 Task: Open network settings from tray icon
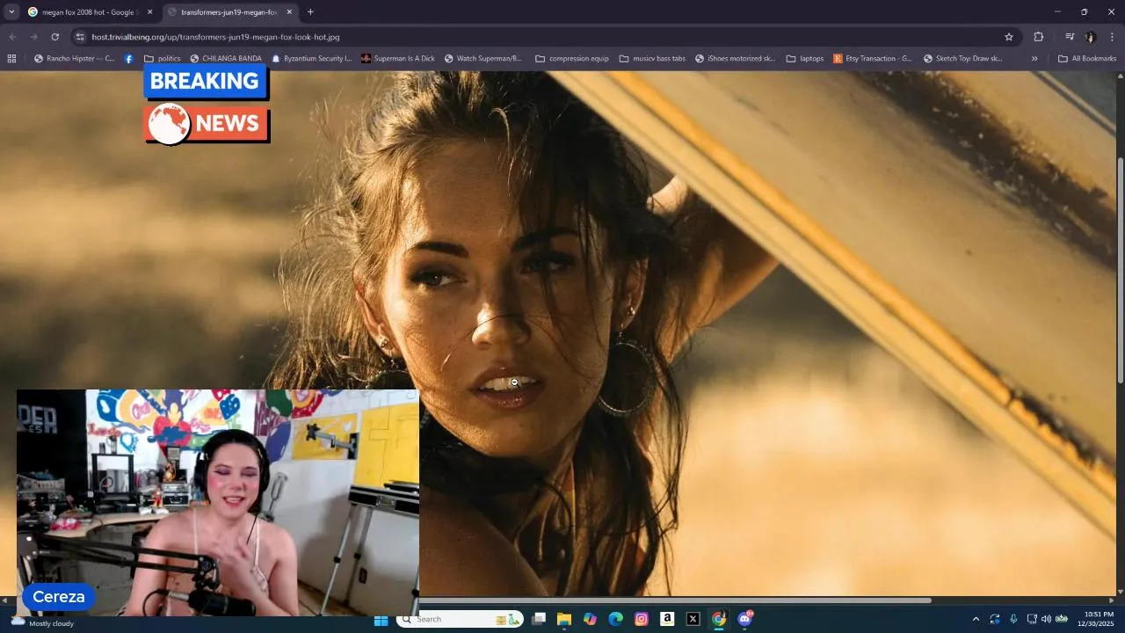tap(1032, 620)
